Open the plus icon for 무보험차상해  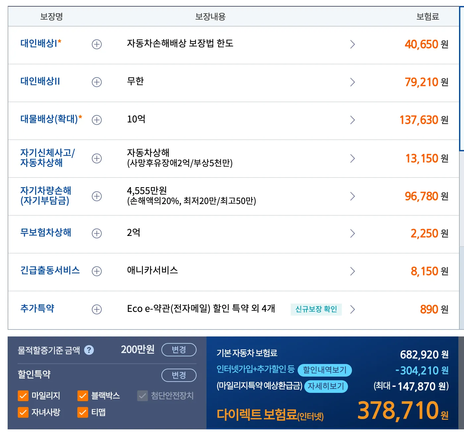[x=96, y=234]
